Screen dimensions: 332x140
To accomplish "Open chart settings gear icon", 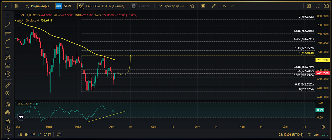I will click(309, 6).
